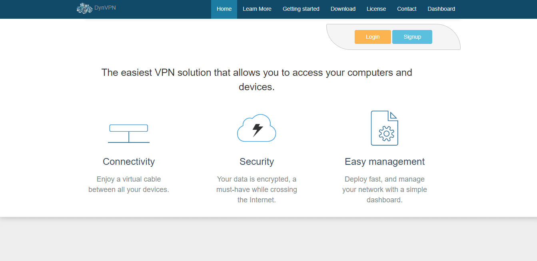Screen dimensions: 537x261
Task: Click the Connectivity network cable icon
Action: point(129,134)
